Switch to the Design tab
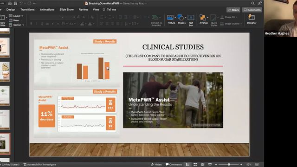The width and height of the screenshot is (297, 167). click(11, 9)
